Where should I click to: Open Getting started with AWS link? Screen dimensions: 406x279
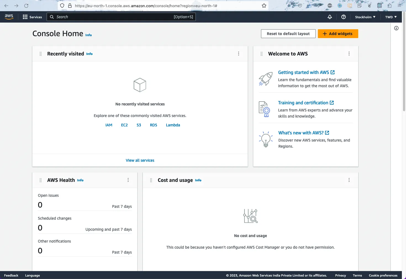click(306, 72)
